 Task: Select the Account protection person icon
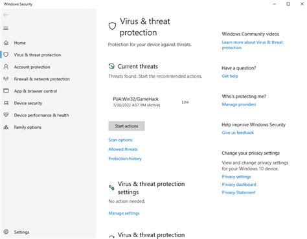pos(6,67)
